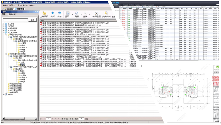The height and width of the screenshot is (125, 221).
Task: Click the 刷新 refresh icon
Action: [77, 13]
